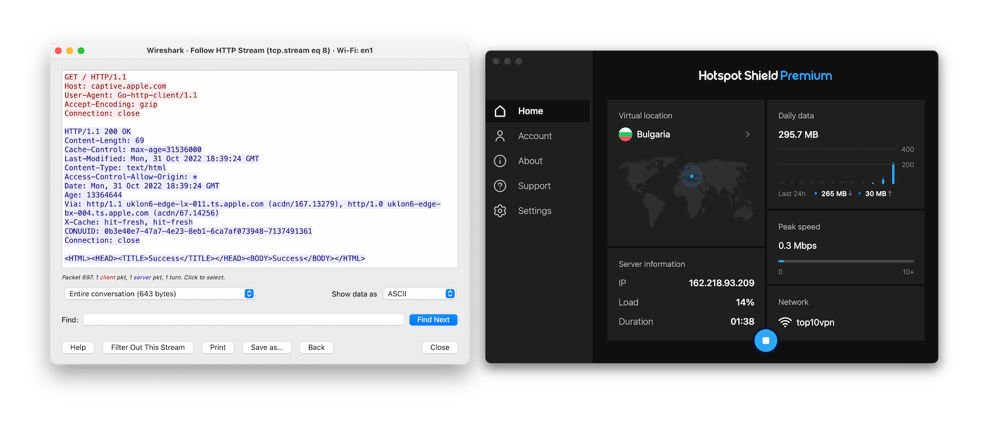This screenshot has width=991, height=425.
Task: Click the 'Last 24h' chart label
Action: pos(792,194)
